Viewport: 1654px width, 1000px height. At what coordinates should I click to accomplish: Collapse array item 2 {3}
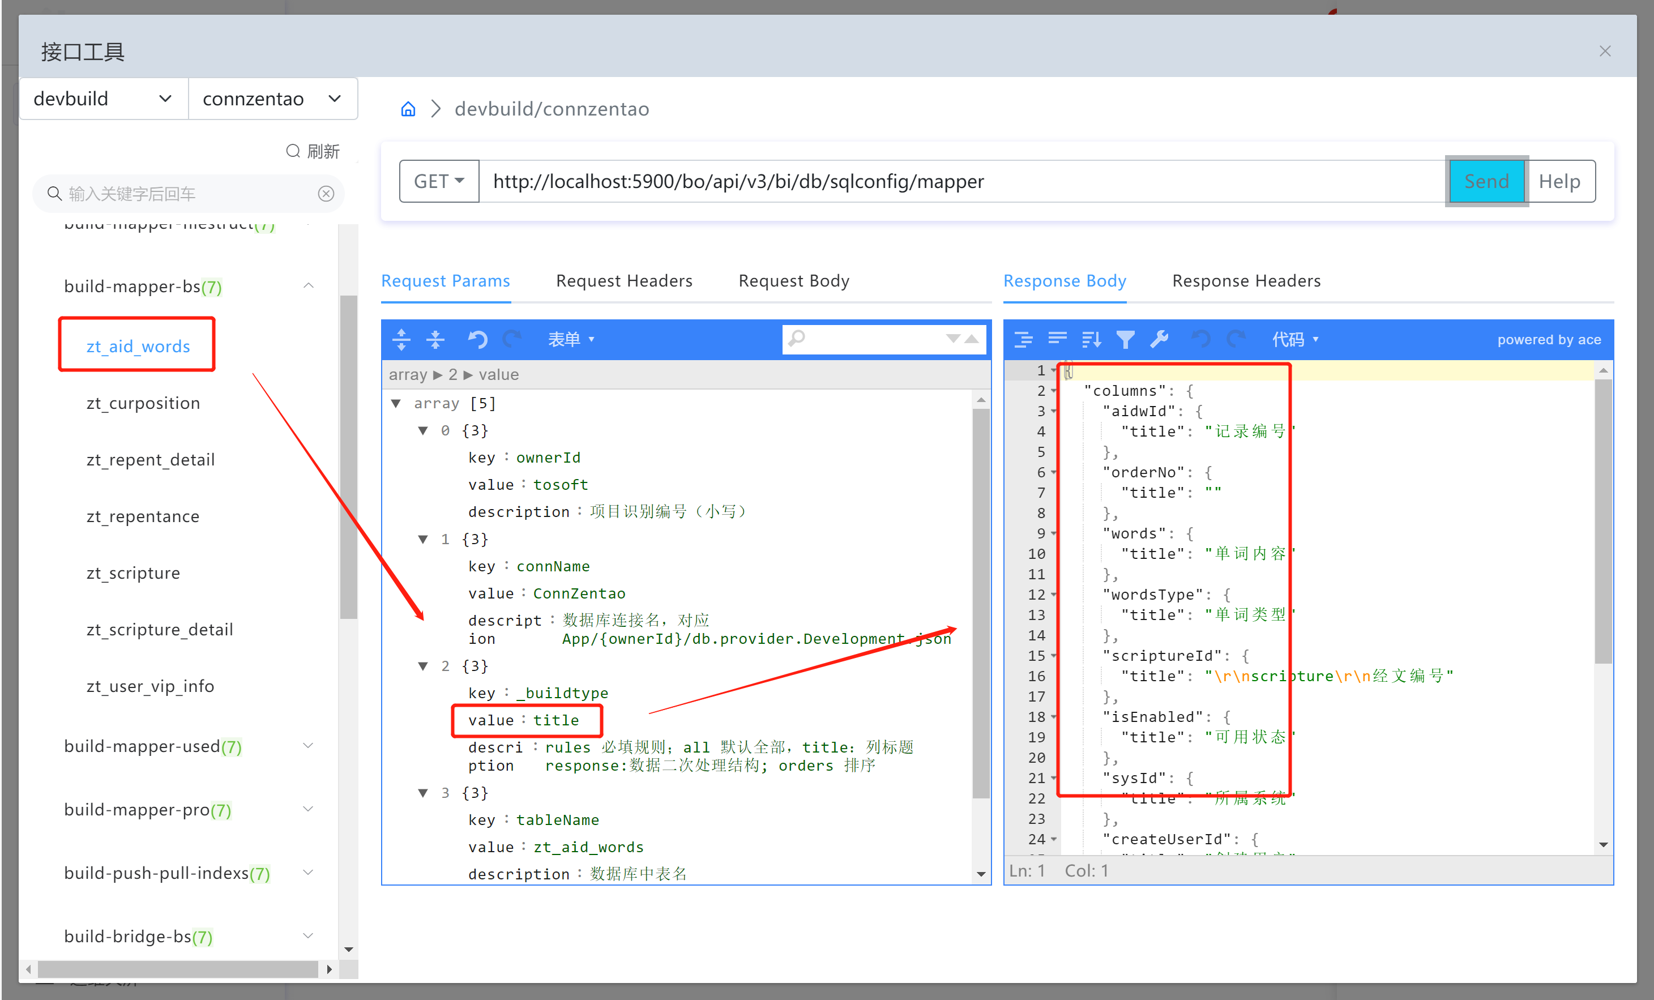(x=423, y=666)
